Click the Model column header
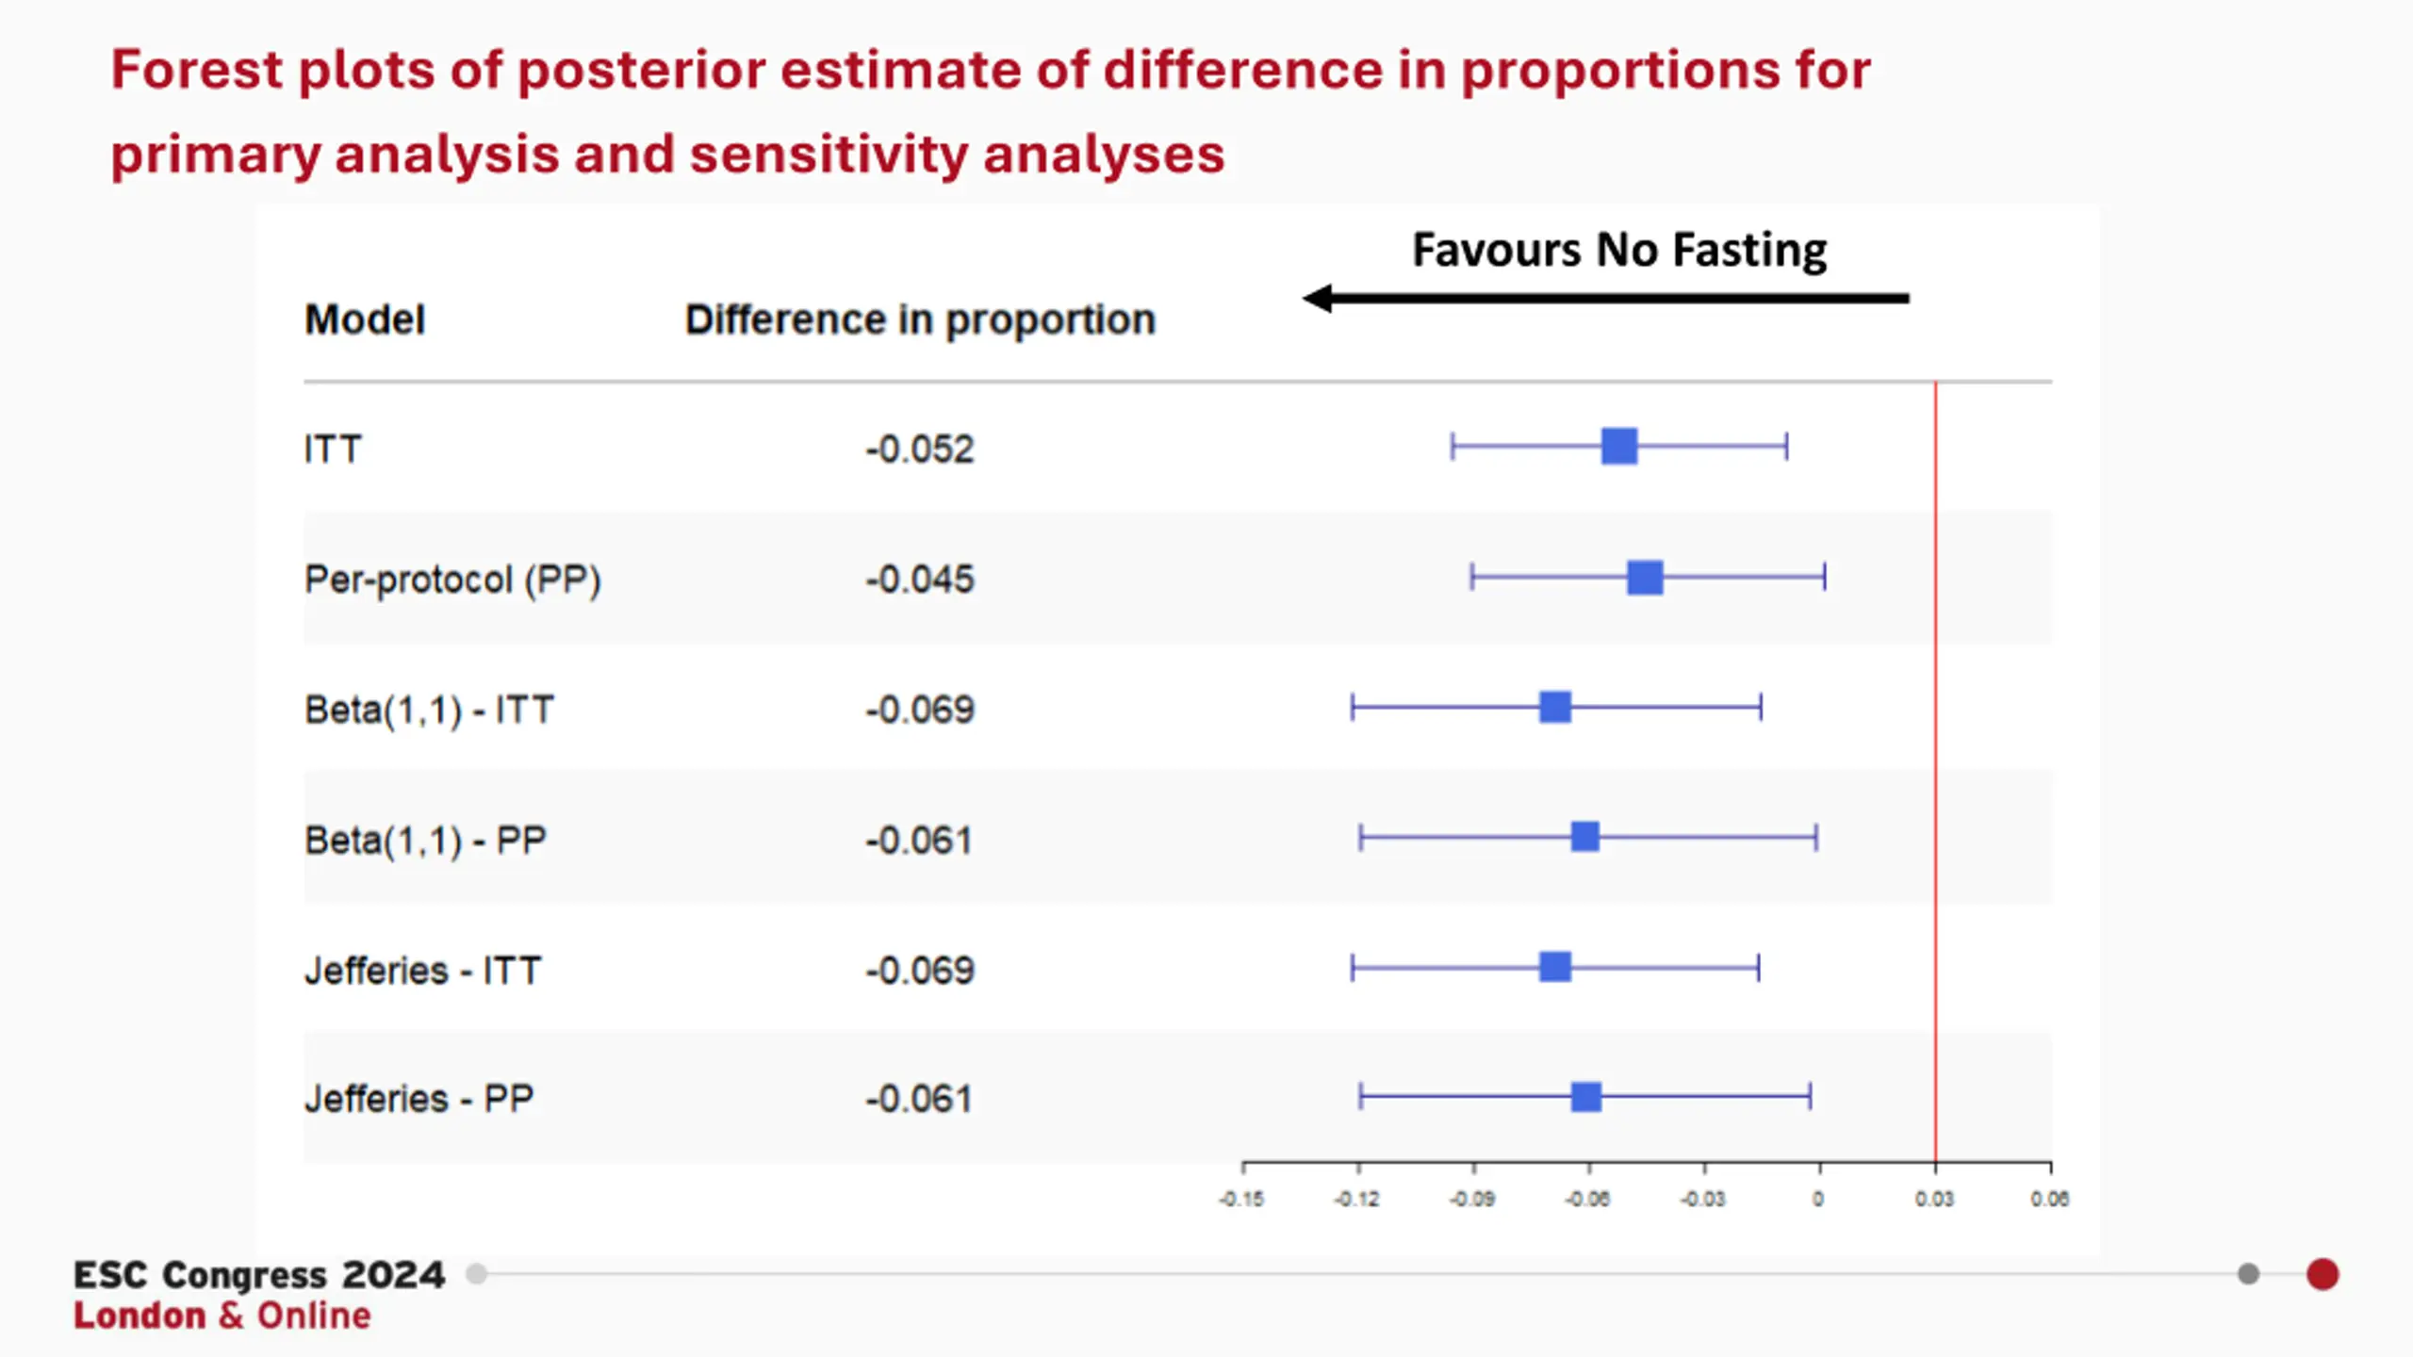The height and width of the screenshot is (1357, 2413). [365, 319]
